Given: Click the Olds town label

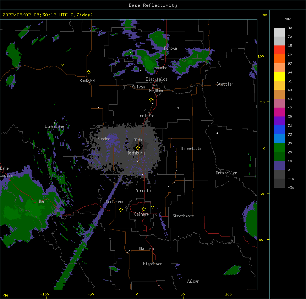Looking at the screenshot, I should (x=138, y=140).
